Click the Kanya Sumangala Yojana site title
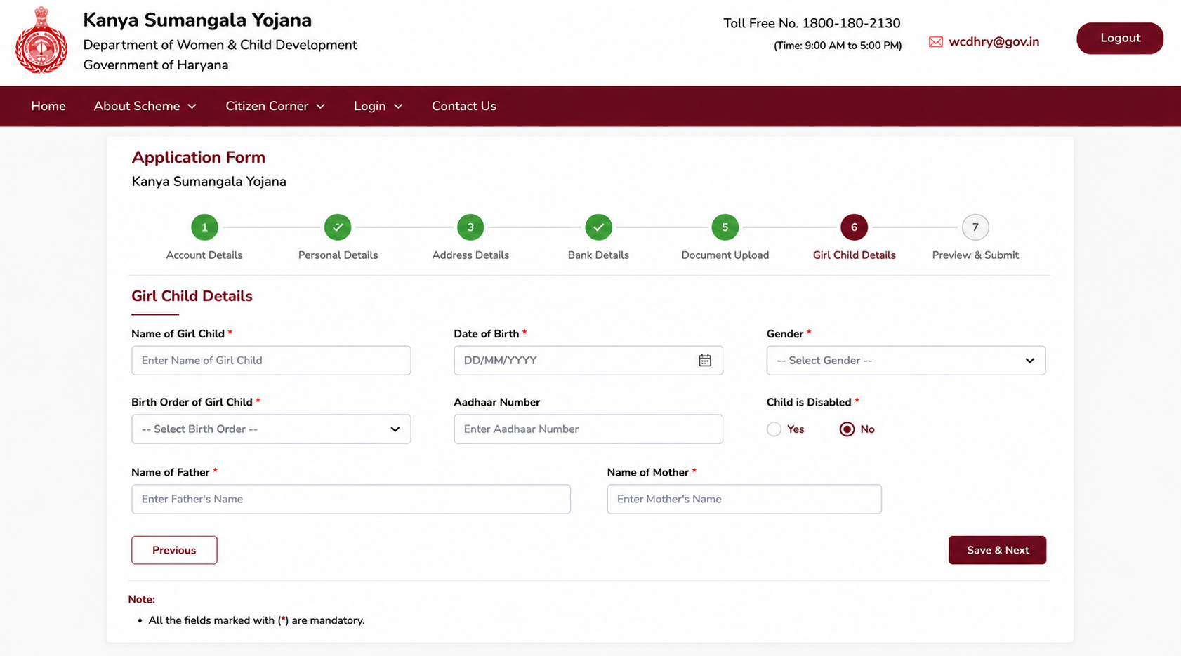 [x=197, y=20]
